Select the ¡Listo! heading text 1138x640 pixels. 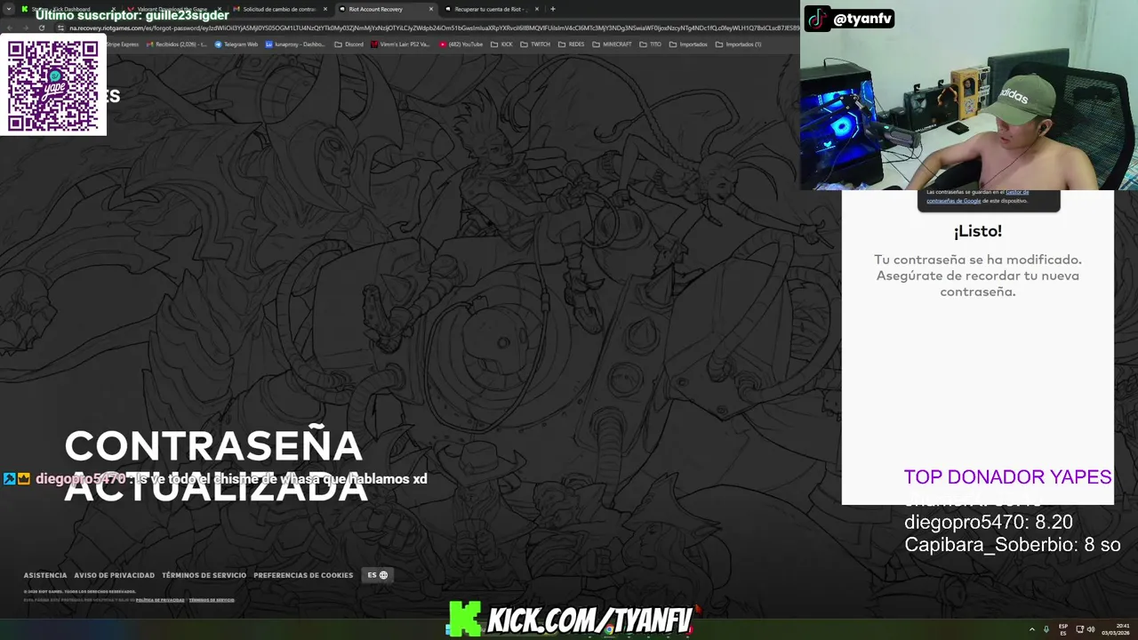(x=978, y=231)
